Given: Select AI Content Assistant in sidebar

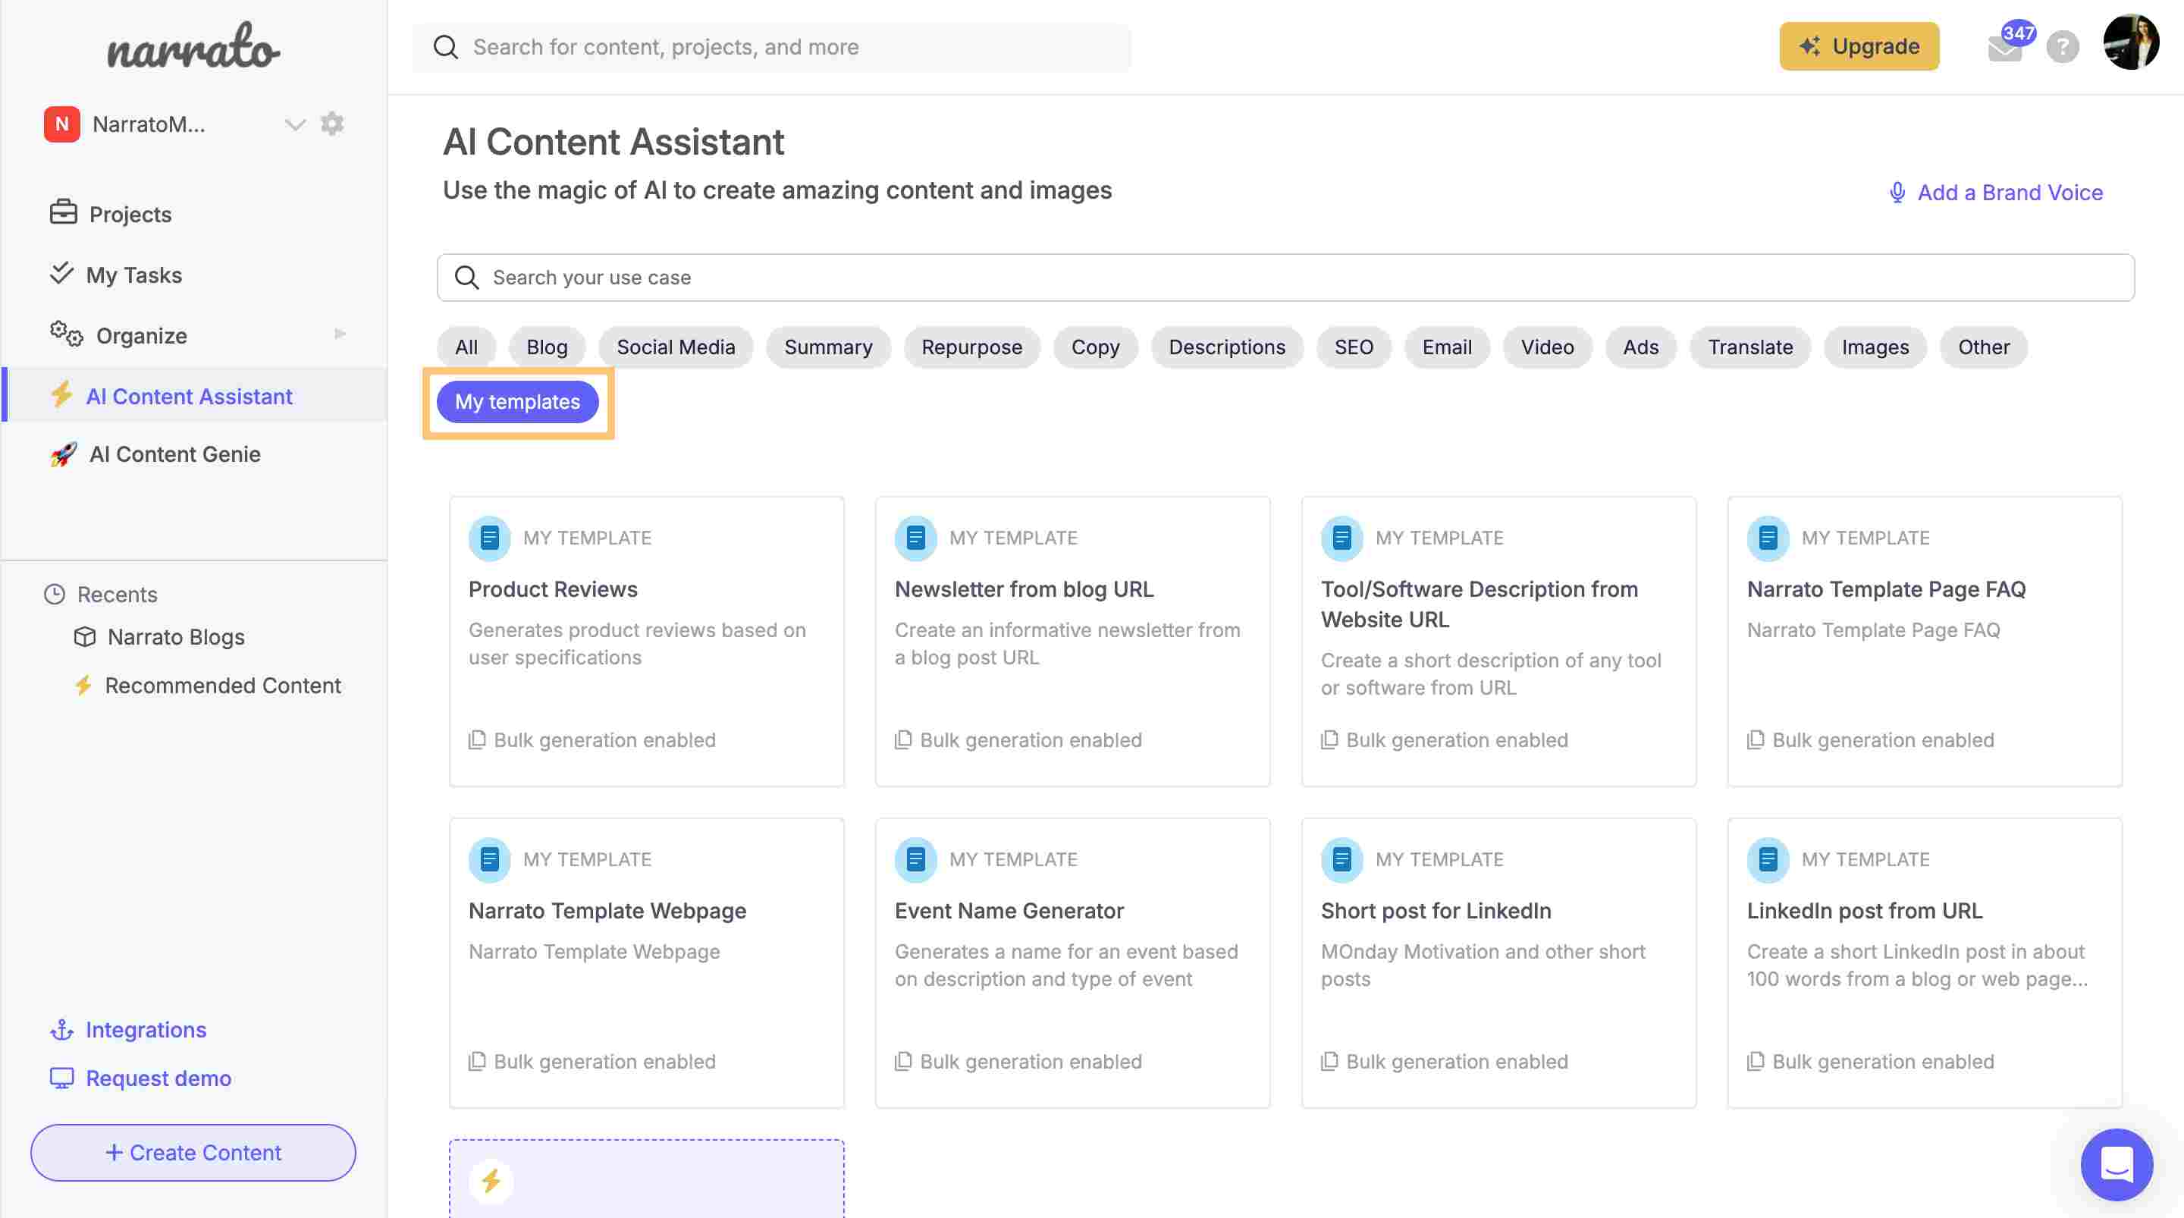Looking at the screenshot, I should [194, 395].
